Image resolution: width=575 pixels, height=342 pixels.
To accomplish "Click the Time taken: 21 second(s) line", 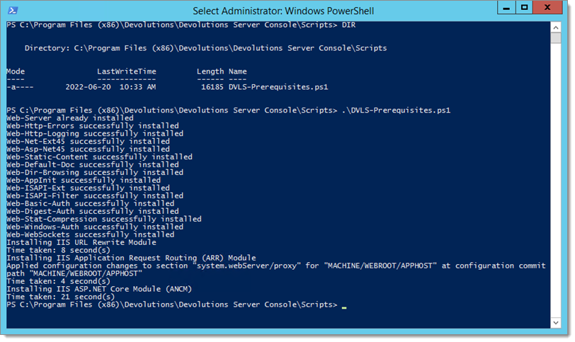I will pos(60,297).
